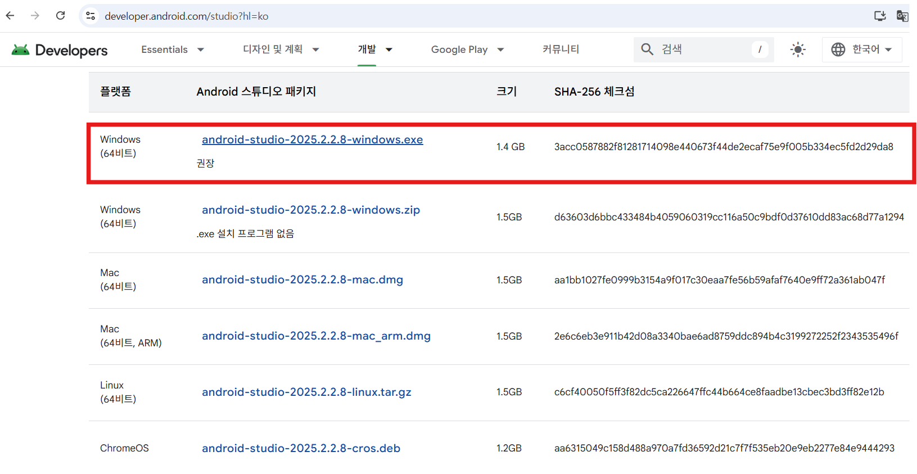Image resolution: width=917 pixels, height=474 pixels.
Task: Click the checksum starting with 2e6c6eb3
Action: (x=726, y=336)
